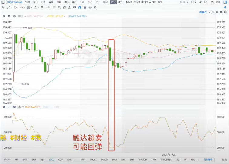
Task: Click the minus zoom-out circle icon
Action: click(221, 12)
